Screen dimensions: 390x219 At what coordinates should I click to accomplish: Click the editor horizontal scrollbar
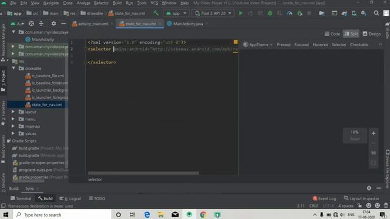[x=143, y=173]
